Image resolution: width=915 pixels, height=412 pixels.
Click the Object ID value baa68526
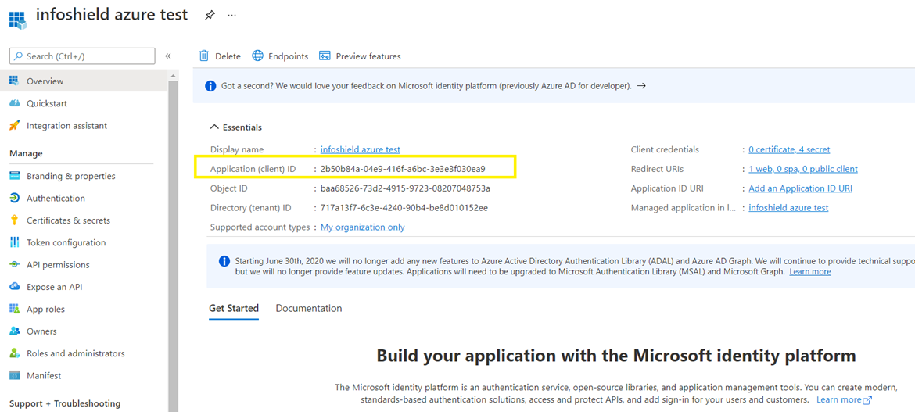click(405, 188)
